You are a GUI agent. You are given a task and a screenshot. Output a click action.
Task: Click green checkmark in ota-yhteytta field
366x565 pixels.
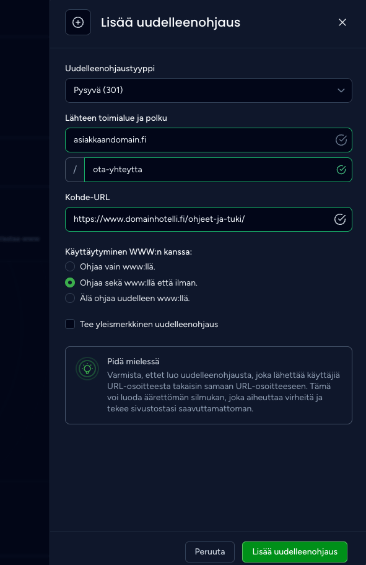(x=341, y=170)
